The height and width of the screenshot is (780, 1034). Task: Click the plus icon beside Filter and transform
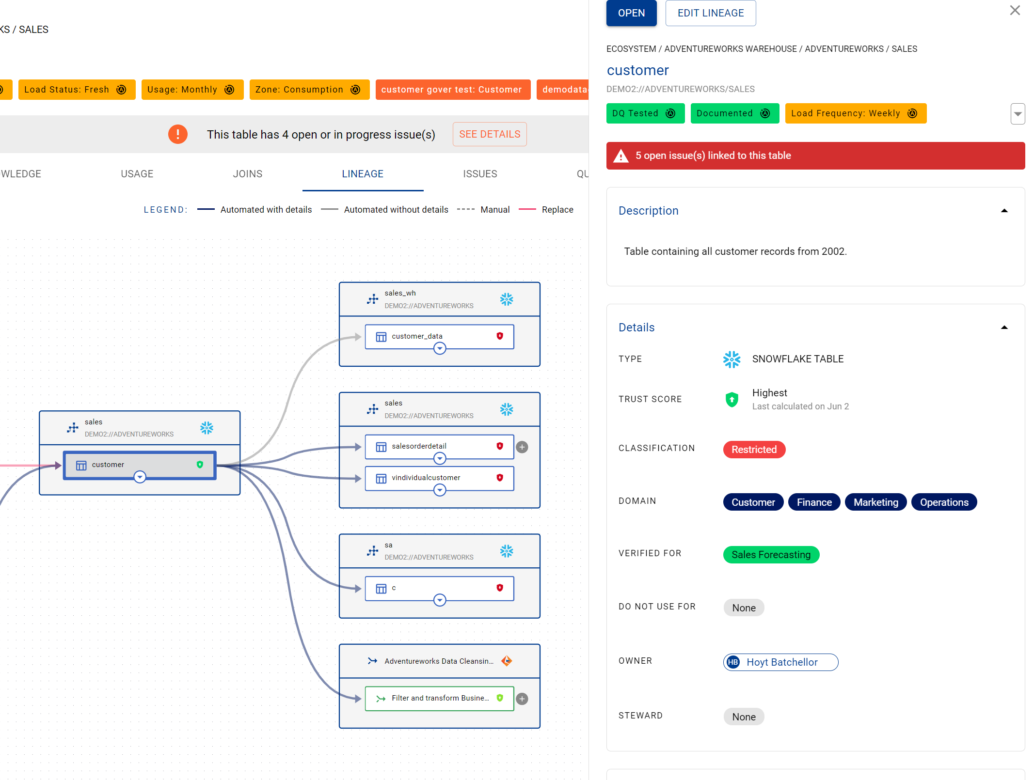[522, 699]
